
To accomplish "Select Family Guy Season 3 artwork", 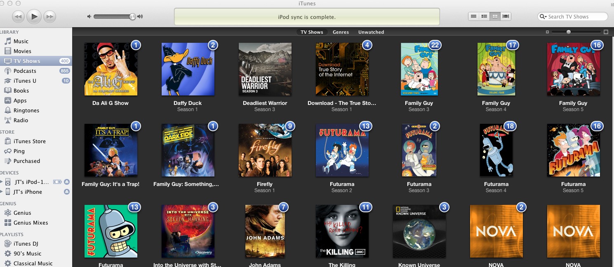I will [x=419, y=69].
